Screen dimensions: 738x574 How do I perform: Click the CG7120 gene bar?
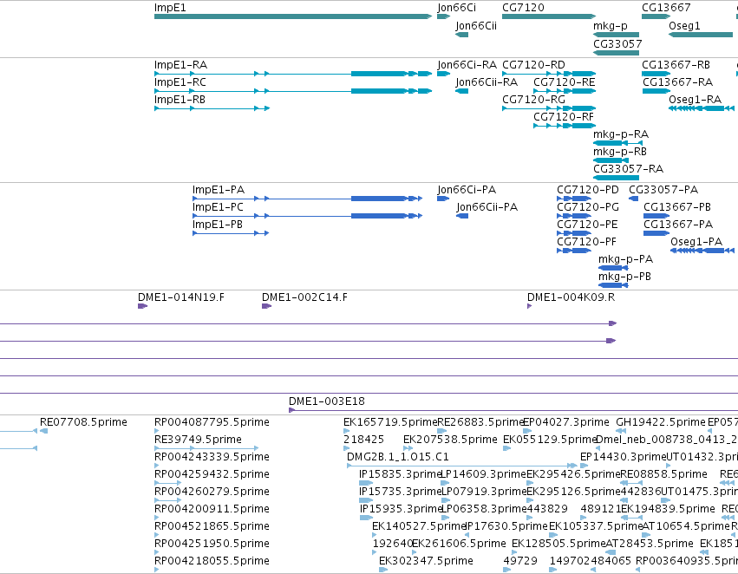pos(549,16)
